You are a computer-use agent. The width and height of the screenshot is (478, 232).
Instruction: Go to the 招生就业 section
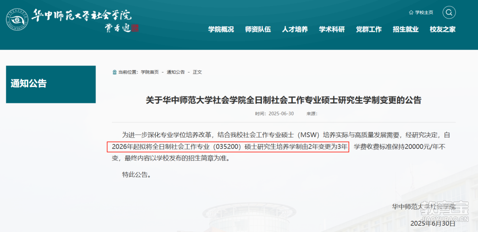(x=405, y=30)
